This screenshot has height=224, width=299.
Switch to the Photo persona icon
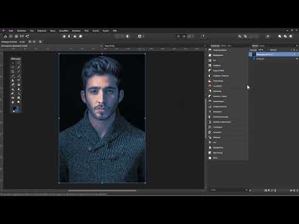pos(6,37)
